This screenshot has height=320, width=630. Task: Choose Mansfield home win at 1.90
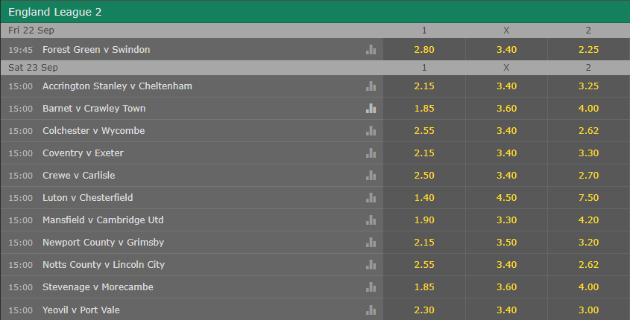point(424,220)
